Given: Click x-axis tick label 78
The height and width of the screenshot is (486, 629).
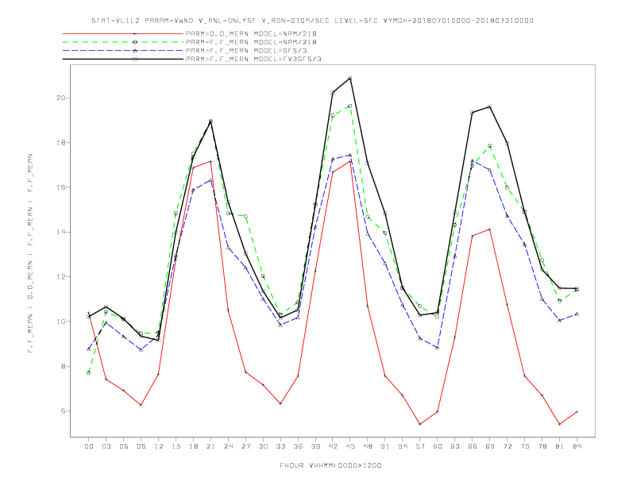Looking at the screenshot, I should point(542,446).
